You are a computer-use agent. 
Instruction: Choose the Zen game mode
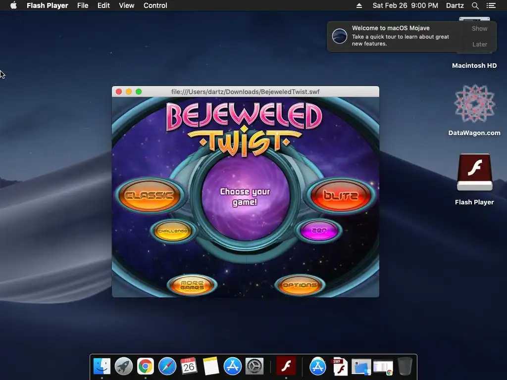pyautogui.click(x=319, y=231)
